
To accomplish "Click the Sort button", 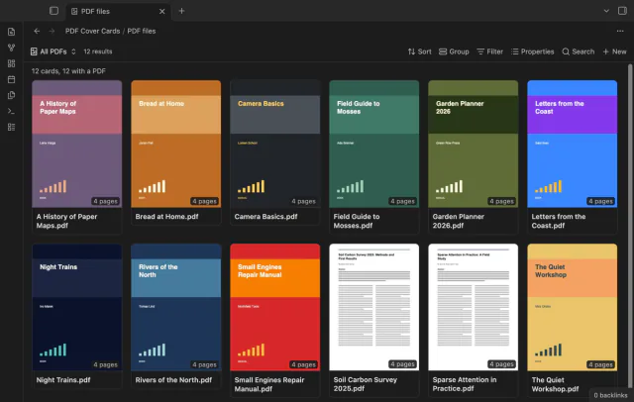I will tap(419, 51).
